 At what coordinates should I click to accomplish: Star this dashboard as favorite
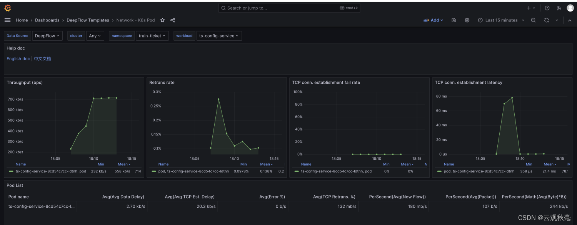click(x=162, y=20)
